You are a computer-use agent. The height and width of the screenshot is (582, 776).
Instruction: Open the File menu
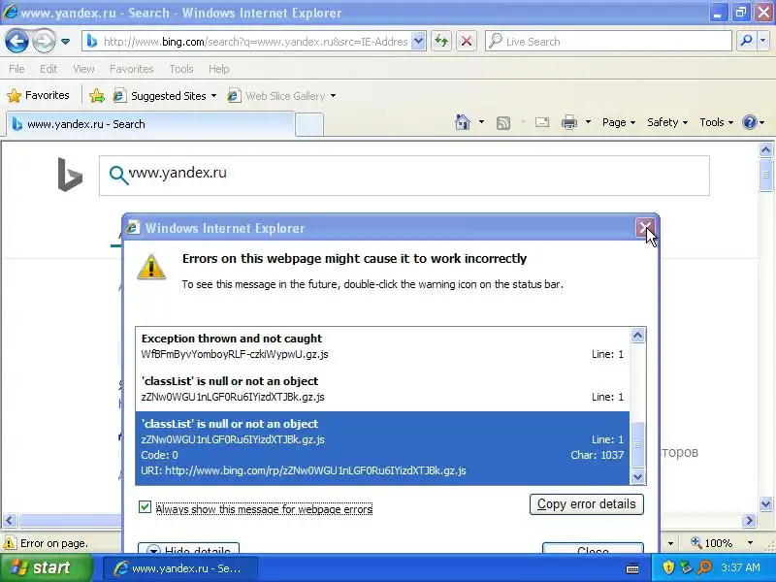(x=16, y=69)
